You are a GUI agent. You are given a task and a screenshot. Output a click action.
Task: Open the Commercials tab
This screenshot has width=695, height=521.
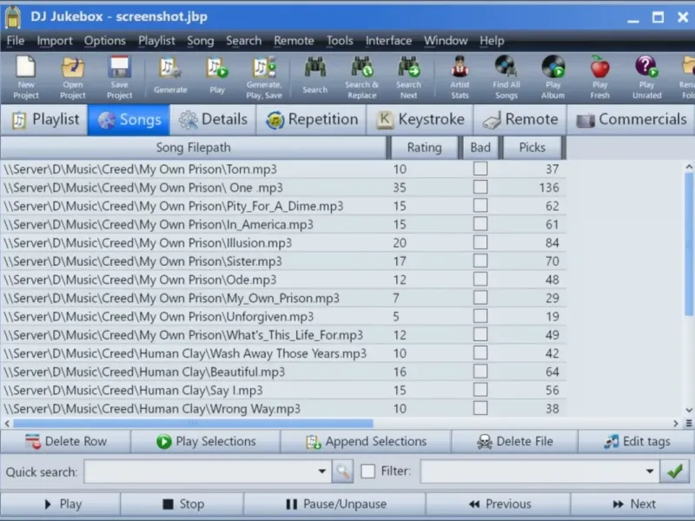(632, 120)
